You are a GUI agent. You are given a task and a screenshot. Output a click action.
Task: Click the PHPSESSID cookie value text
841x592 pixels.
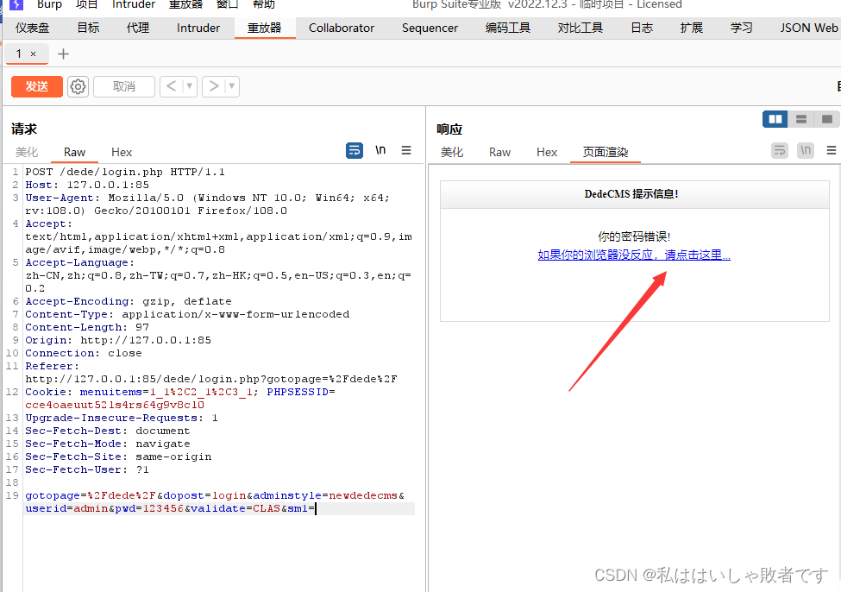(x=115, y=405)
